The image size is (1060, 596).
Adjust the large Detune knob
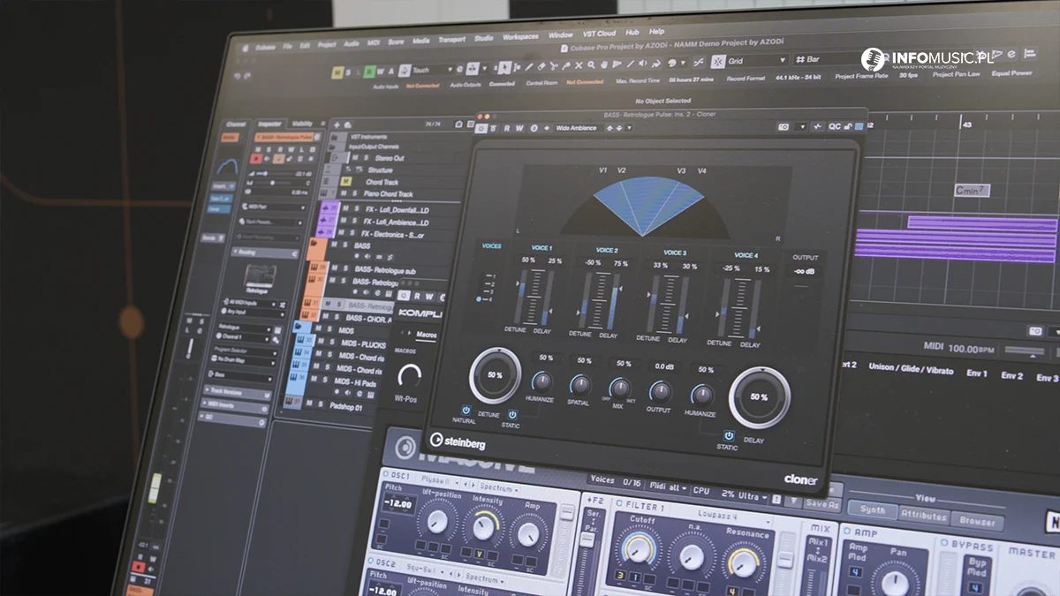[495, 375]
